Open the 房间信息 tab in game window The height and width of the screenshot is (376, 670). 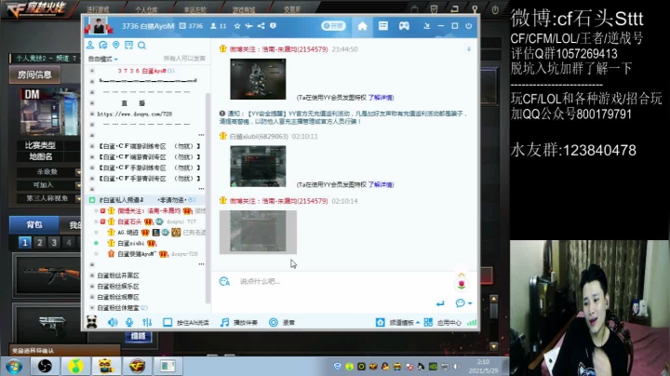coord(34,74)
